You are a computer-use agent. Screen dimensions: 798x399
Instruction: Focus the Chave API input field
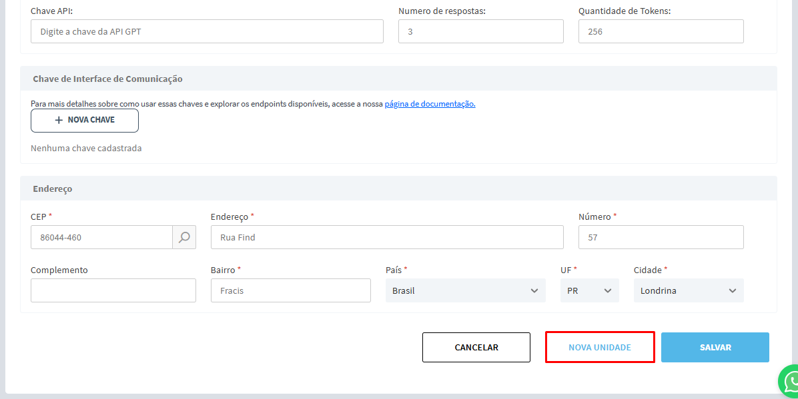[x=207, y=31]
